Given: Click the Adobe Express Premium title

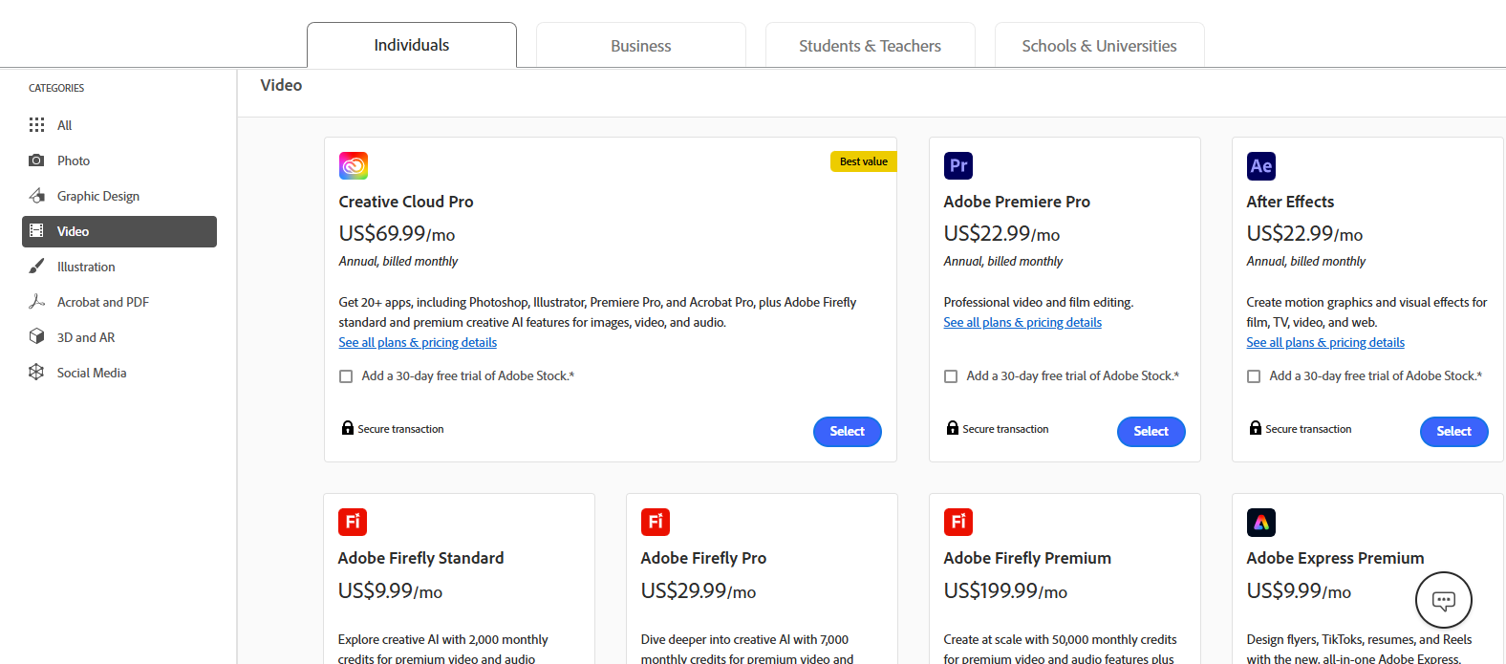Looking at the screenshot, I should point(1335,558).
